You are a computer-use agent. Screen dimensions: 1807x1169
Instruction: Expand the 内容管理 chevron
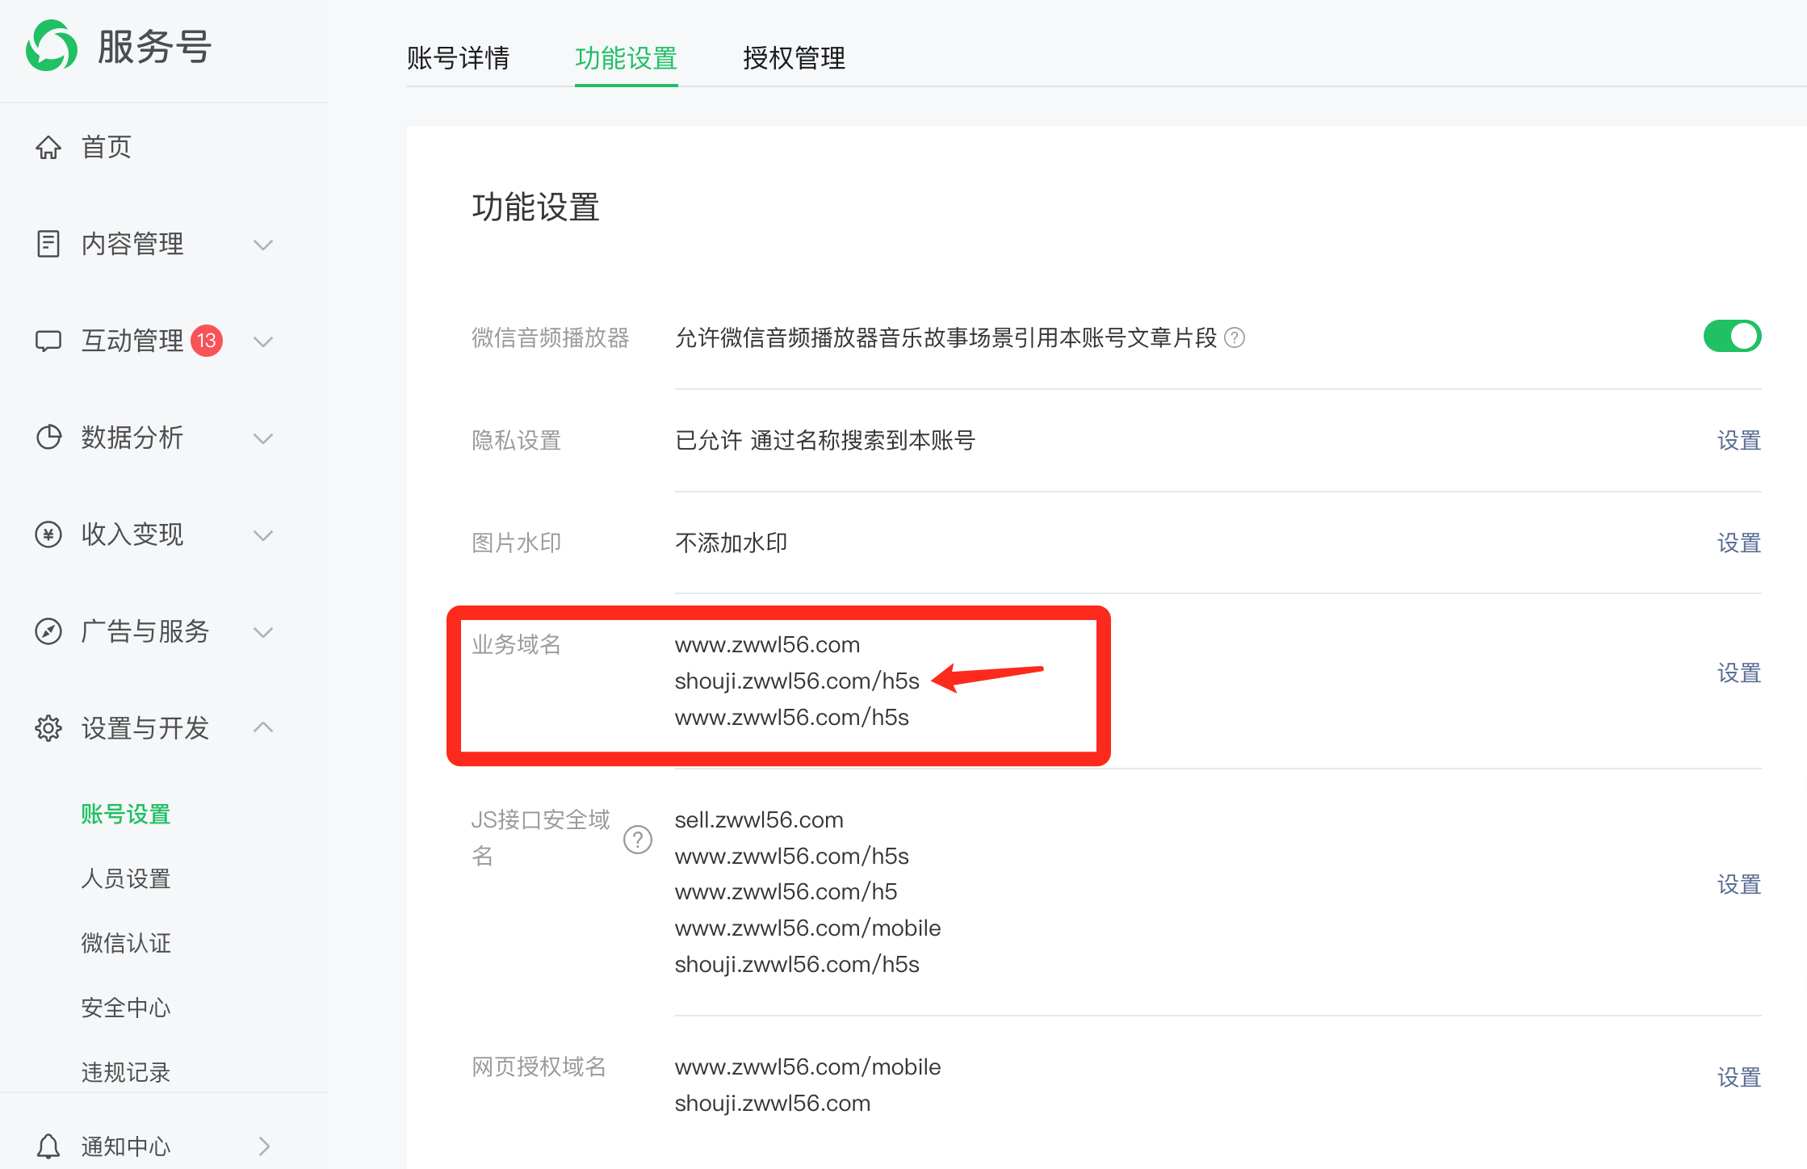point(263,244)
